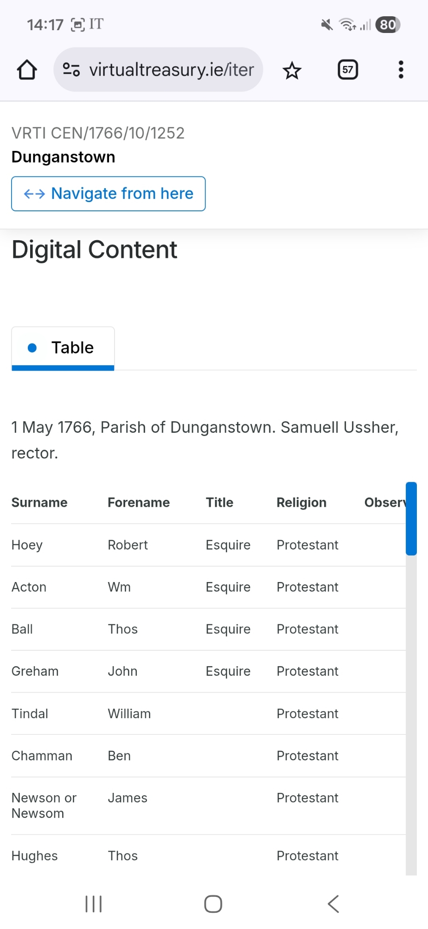
Task: Click the Dunganstown record title
Action: pyautogui.click(x=64, y=157)
